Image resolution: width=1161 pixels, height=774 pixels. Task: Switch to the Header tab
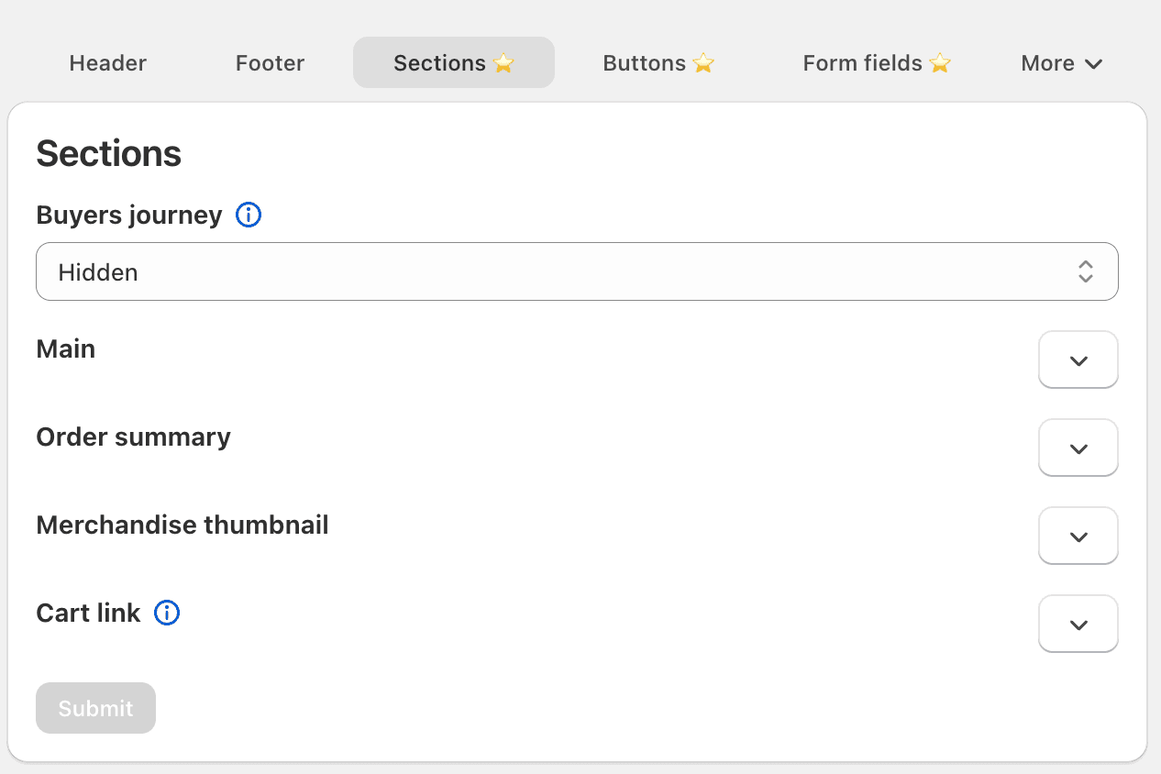click(x=107, y=63)
